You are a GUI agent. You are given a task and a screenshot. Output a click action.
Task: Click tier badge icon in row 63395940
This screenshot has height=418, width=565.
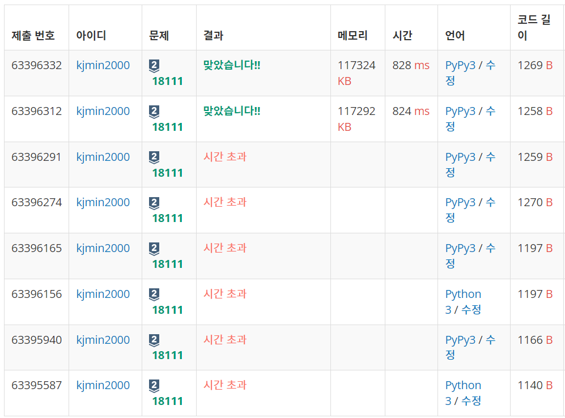coord(154,340)
